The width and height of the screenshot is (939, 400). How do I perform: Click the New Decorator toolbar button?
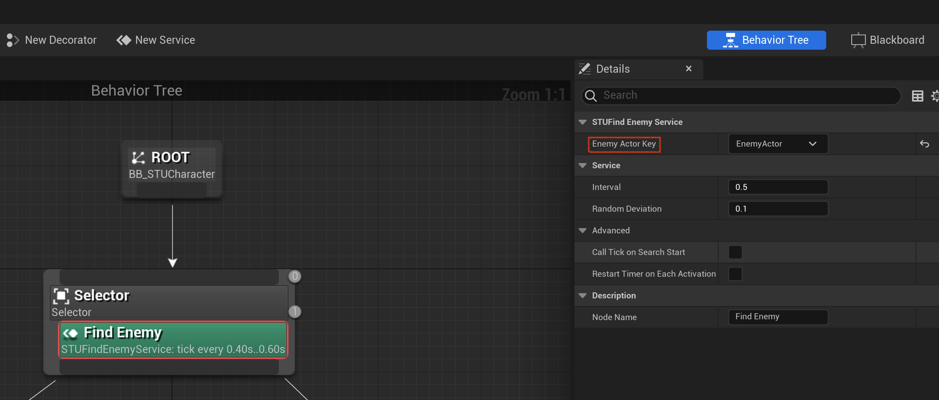51,40
